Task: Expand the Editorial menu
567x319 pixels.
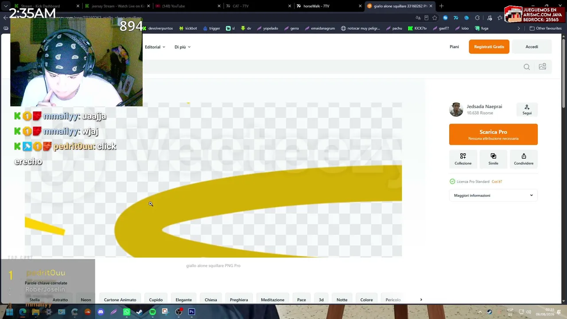Action: [x=155, y=47]
